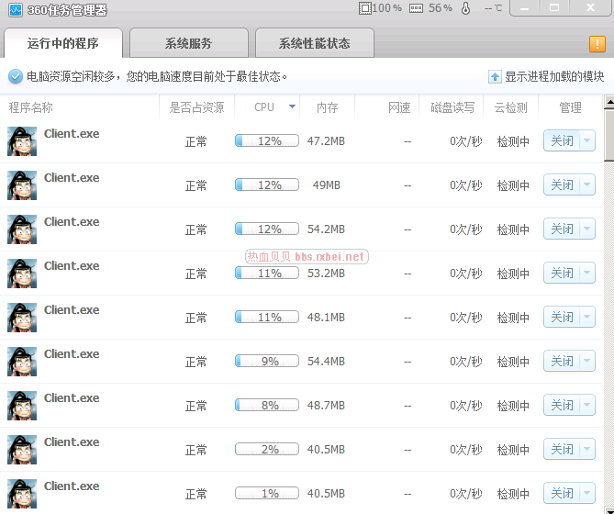Viewport: 614px width, 514px height.
Task: Click the 12% CPU usage bar of first process
Action: pos(267,141)
